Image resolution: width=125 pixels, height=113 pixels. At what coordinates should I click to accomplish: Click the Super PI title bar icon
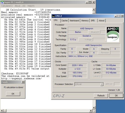(x=2, y=2)
